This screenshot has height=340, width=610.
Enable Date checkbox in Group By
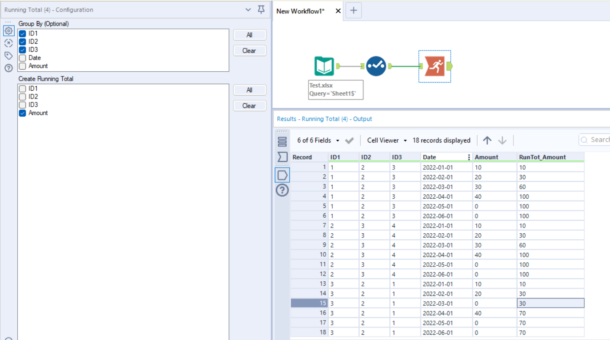22,58
